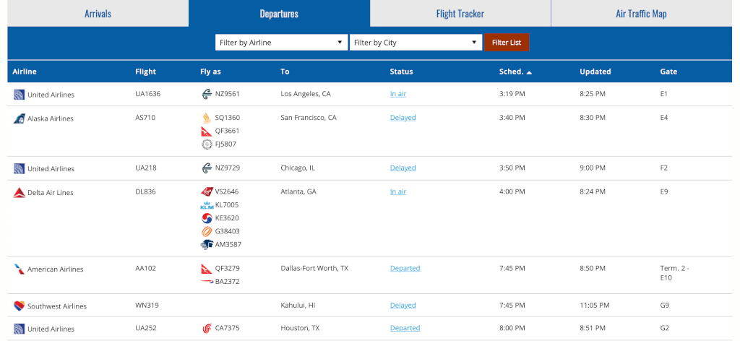Click the Aeromexico logo beside AM3587
The image size is (740, 341).
click(x=207, y=245)
